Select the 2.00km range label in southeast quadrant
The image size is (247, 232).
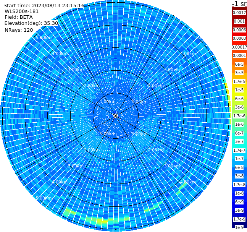156,150
